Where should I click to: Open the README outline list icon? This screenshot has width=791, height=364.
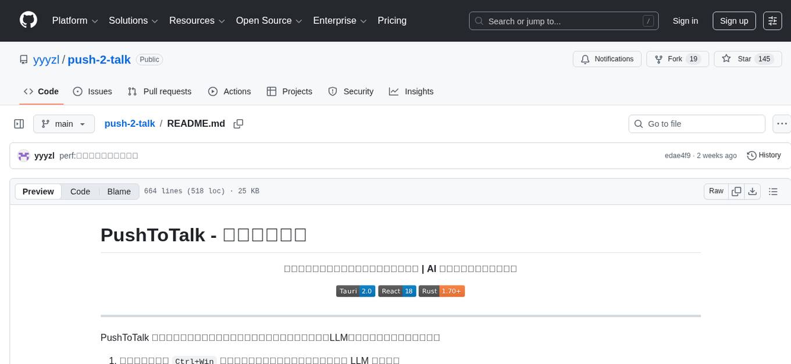tap(774, 191)
